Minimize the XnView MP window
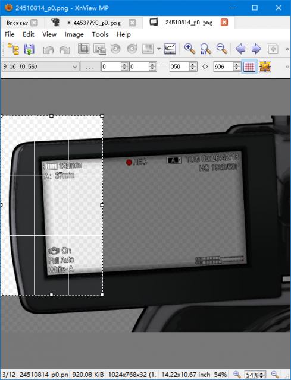 tap(231, 8)
